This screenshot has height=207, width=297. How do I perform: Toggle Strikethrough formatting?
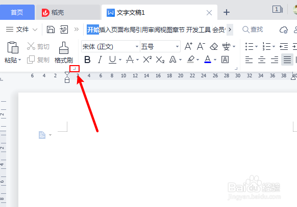(x=130, y=60)
